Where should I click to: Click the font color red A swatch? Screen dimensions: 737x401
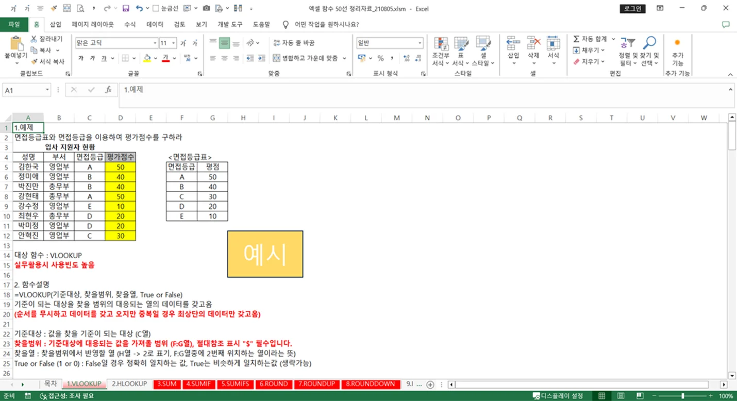[166, 58]
